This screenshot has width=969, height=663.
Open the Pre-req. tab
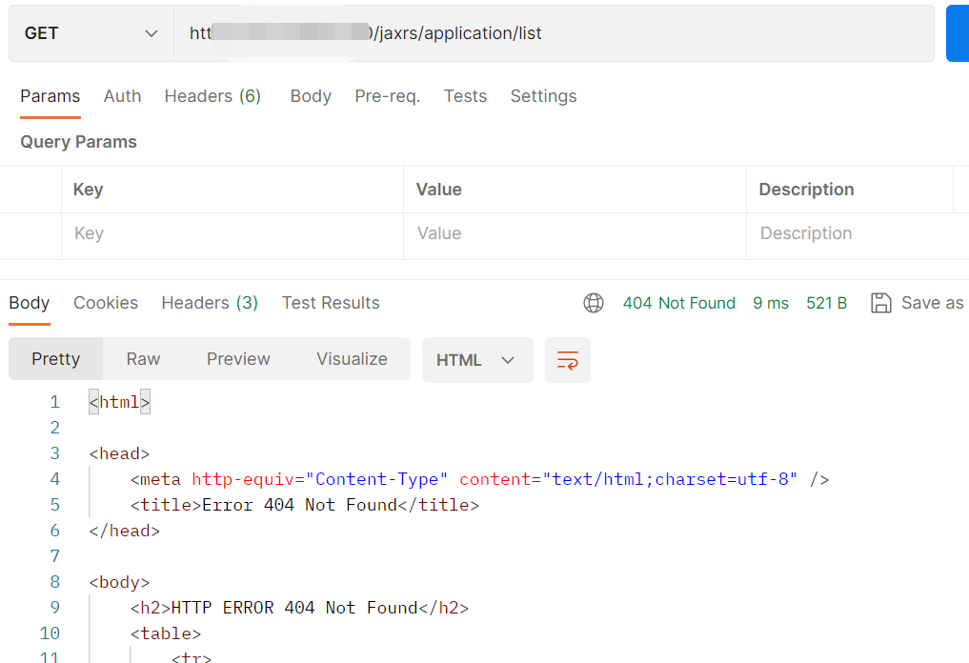click(387, 96)
